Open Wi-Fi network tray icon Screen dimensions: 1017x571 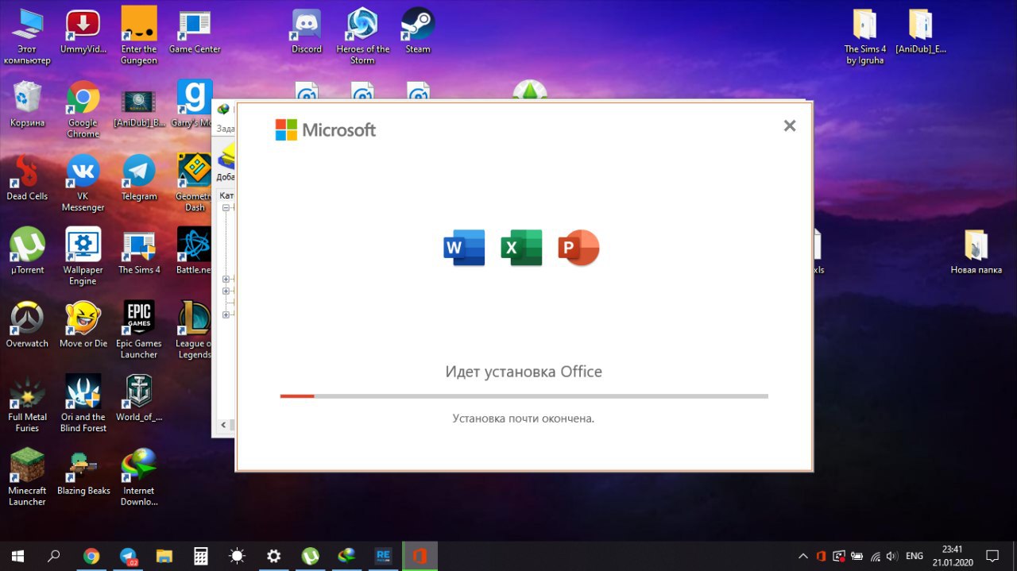(x=876, y=556)
